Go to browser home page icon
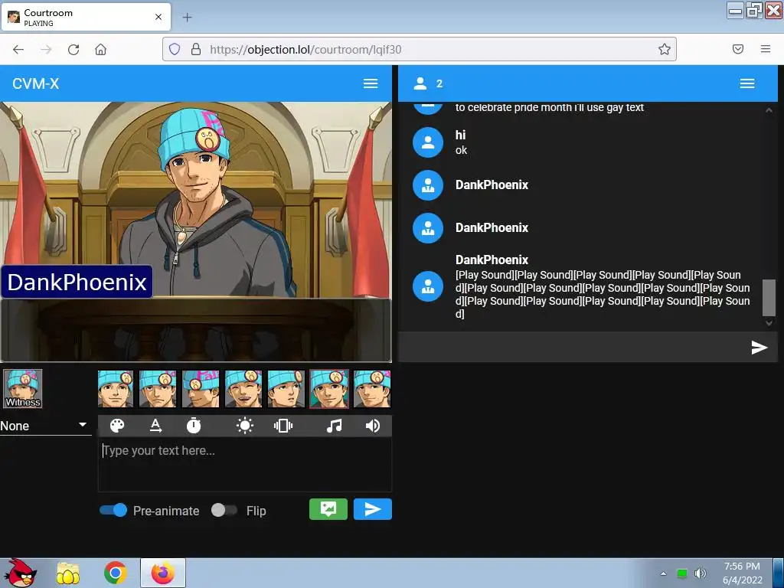 (100, 49)
